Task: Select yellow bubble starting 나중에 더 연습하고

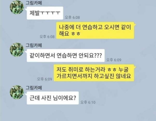Action: pyautogui.click(x=95, y=30)
